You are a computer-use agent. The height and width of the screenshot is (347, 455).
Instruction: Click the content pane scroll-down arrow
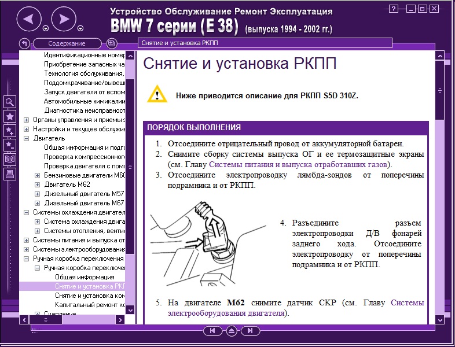pyautogui.click(x=440, y=320)
